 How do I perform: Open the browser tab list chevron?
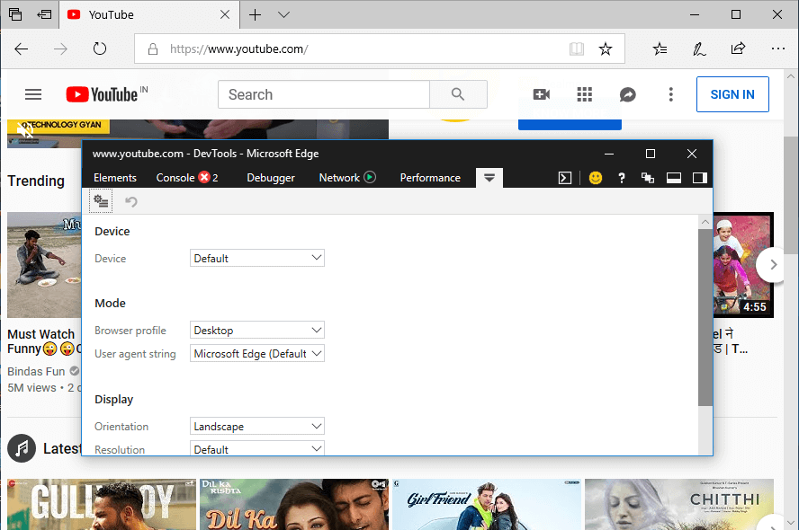pyautogui.click(x=283, y=14)
